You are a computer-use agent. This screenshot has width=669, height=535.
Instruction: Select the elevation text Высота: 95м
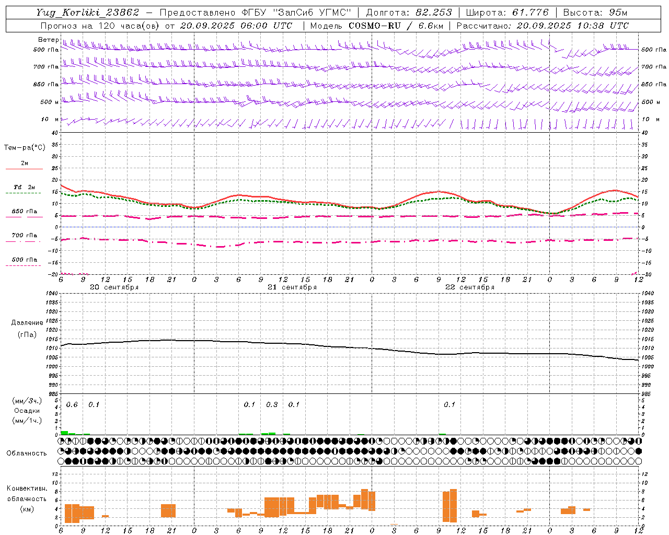(x=595, y=13)
